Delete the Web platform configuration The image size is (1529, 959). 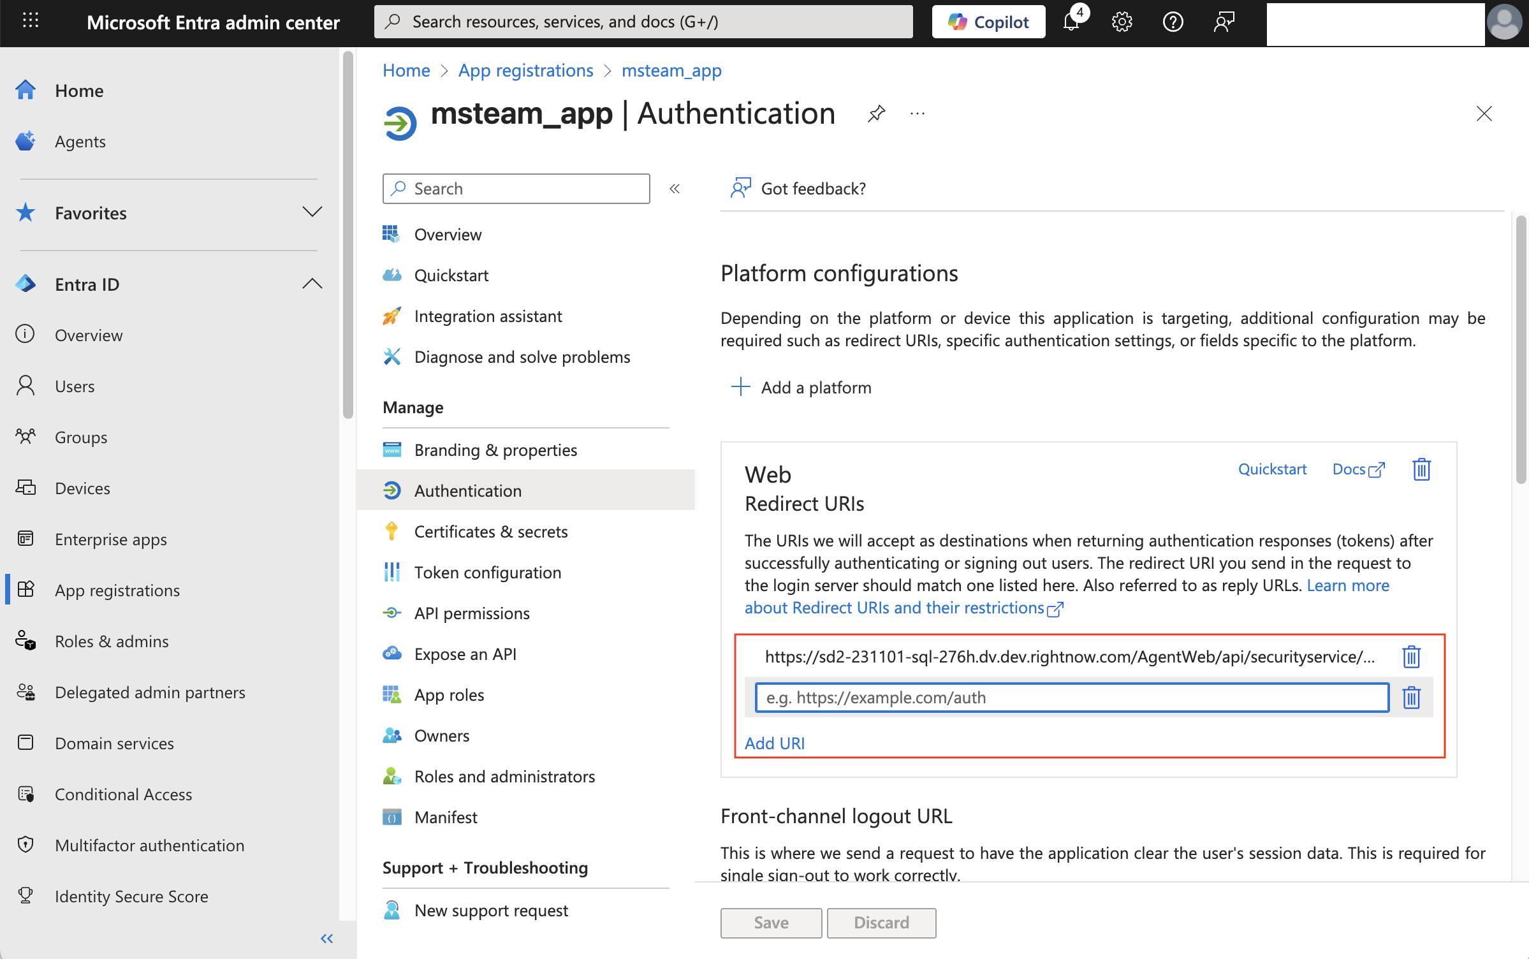(x=1421, y=470)
